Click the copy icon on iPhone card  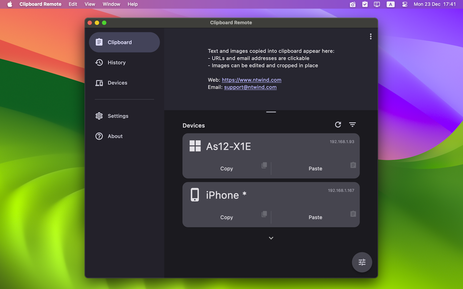[x=264, y=214]
